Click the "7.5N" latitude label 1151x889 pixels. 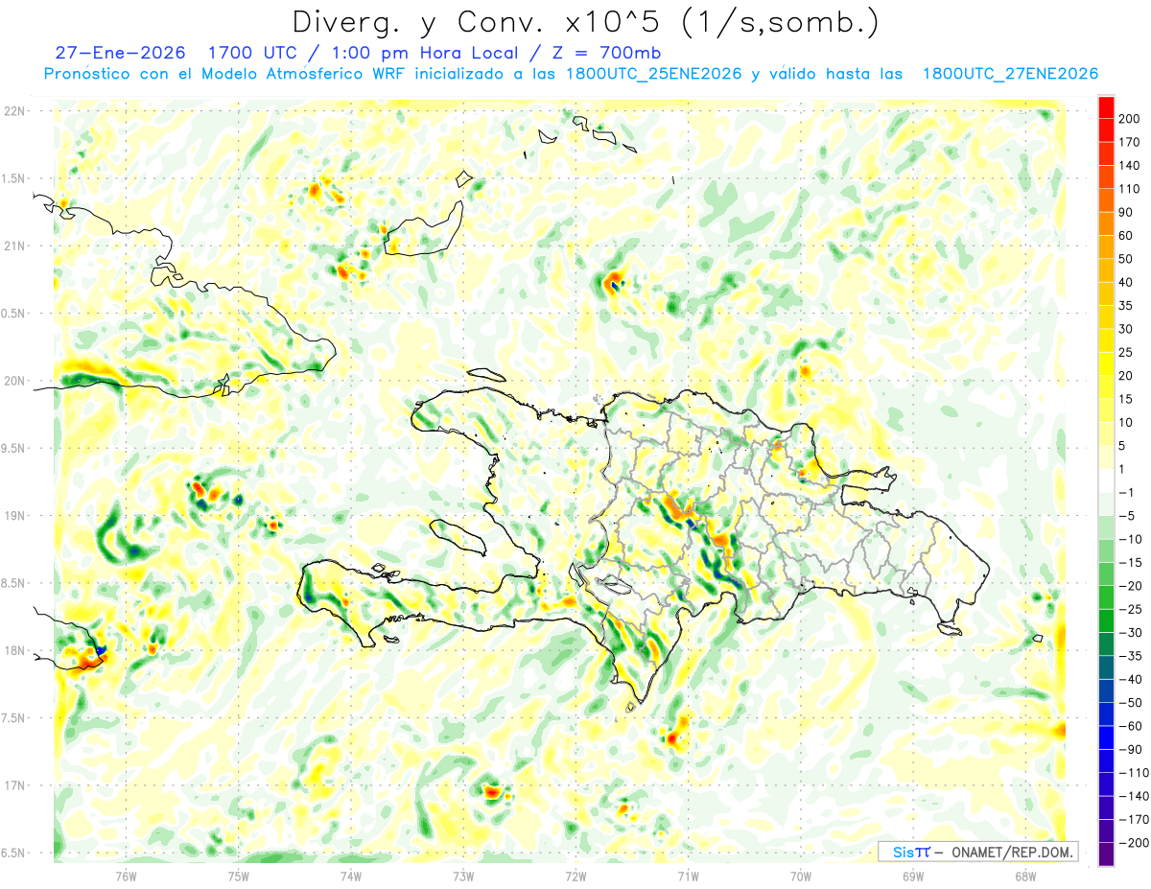pos(14,718)
